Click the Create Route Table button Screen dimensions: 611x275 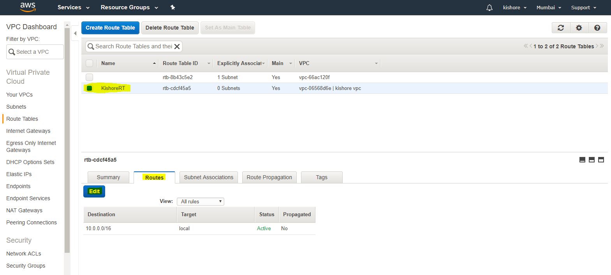point(110,28)
